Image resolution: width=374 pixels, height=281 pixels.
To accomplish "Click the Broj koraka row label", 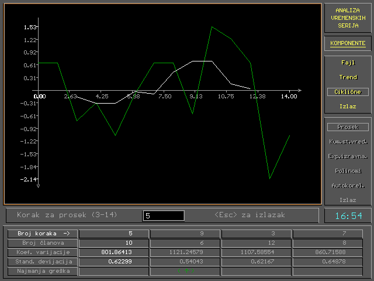I will [43, 234].
